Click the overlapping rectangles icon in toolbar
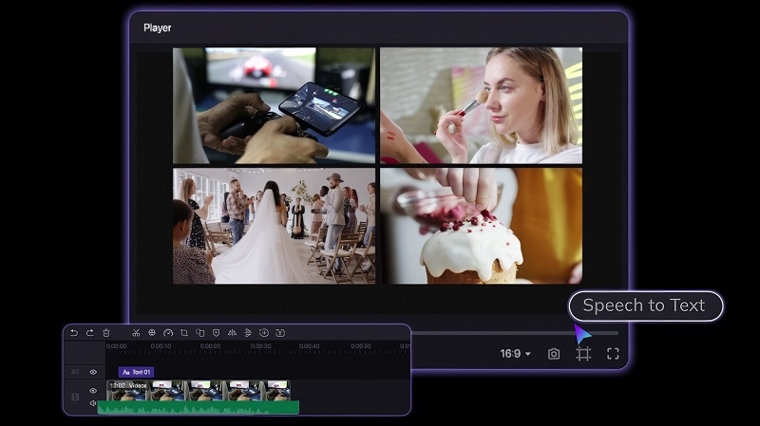This screenshot has width=760, height=426. [x=199, y=333]
